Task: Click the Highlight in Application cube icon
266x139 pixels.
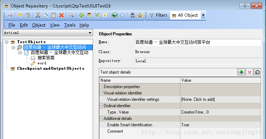Action: 115,15
